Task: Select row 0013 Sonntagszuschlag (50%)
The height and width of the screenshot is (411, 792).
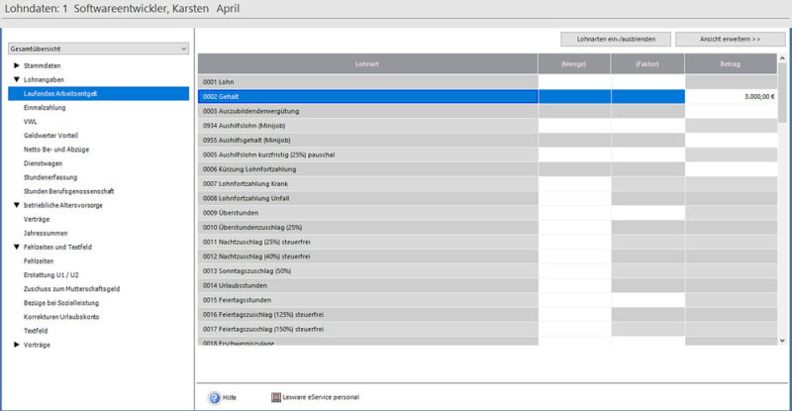Action: click(x=367, y=271)
